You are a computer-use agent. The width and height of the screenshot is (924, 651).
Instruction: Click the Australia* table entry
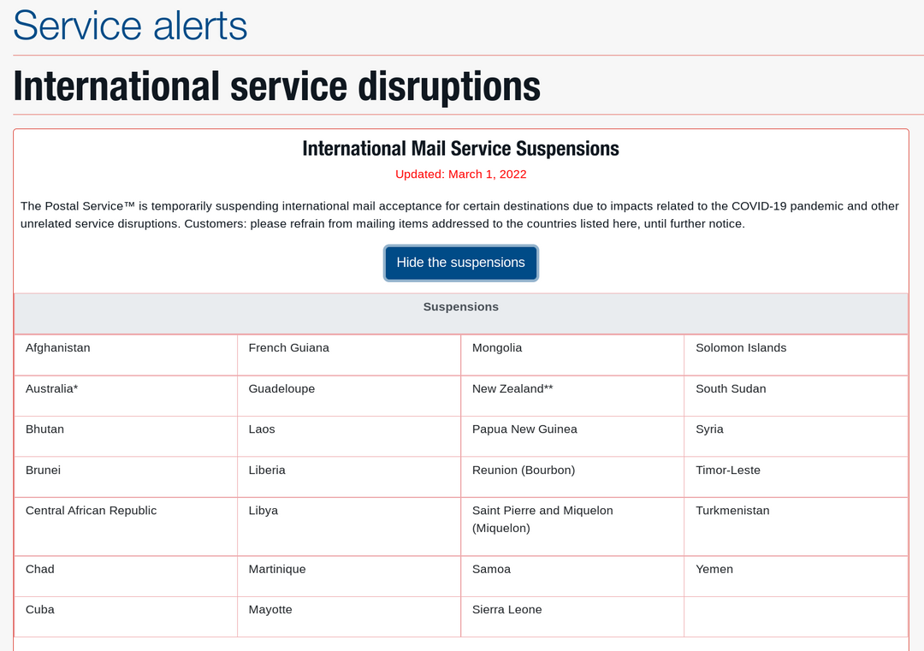click(51, 388)
